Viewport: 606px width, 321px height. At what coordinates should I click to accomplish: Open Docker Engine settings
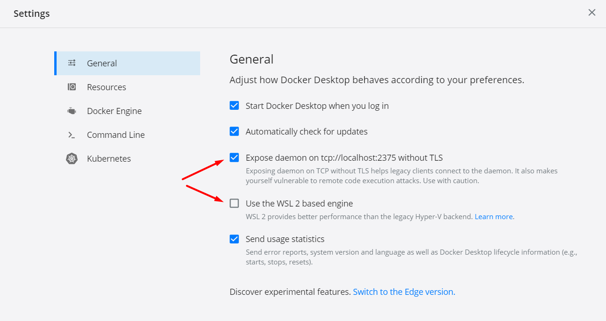tap(127, 111)
